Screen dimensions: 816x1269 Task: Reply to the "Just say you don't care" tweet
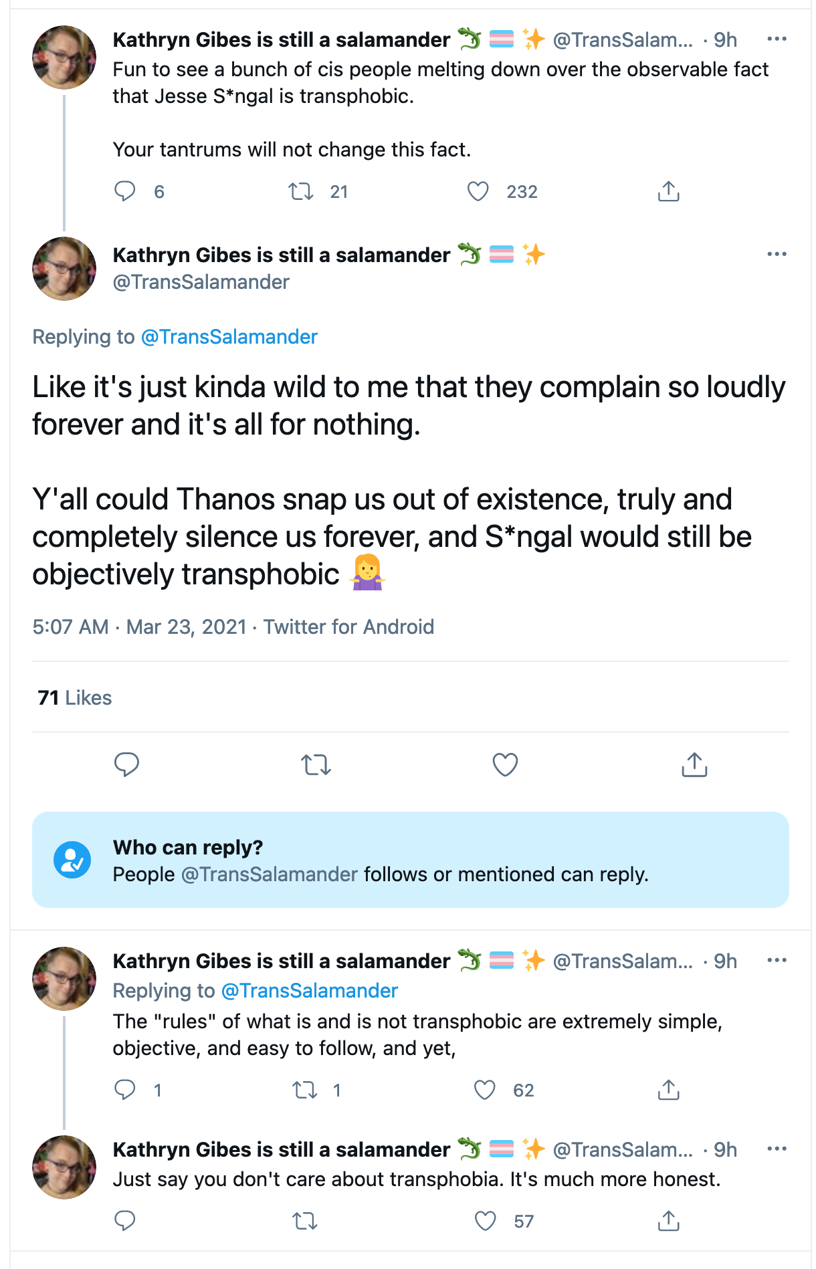click(125, 1221)
